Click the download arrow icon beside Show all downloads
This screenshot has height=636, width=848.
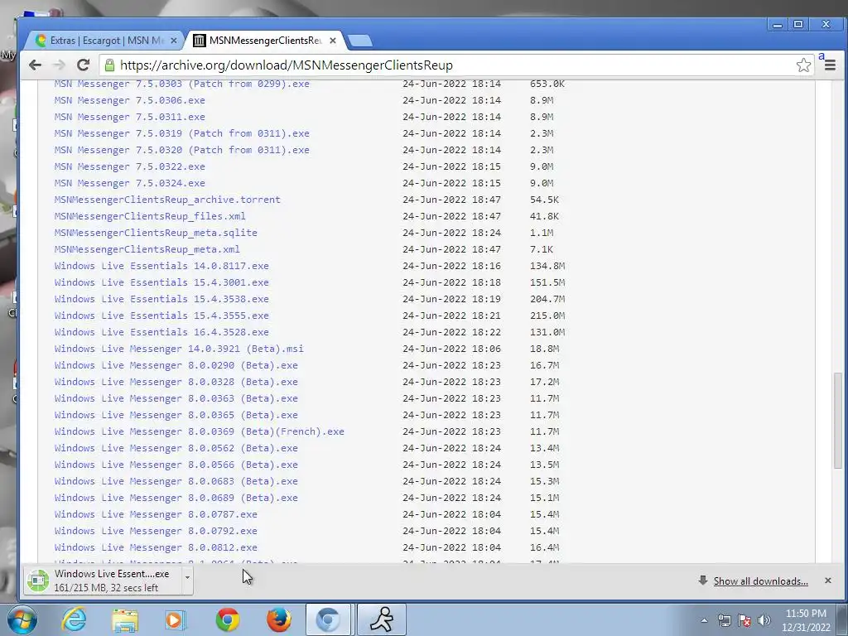coord(702,581)
